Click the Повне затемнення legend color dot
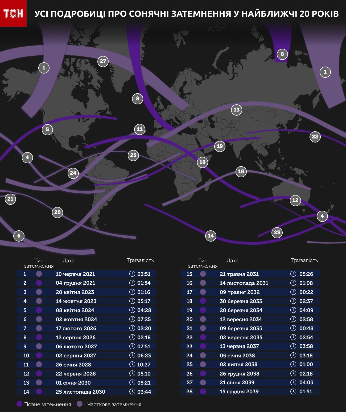 point(19,404)
